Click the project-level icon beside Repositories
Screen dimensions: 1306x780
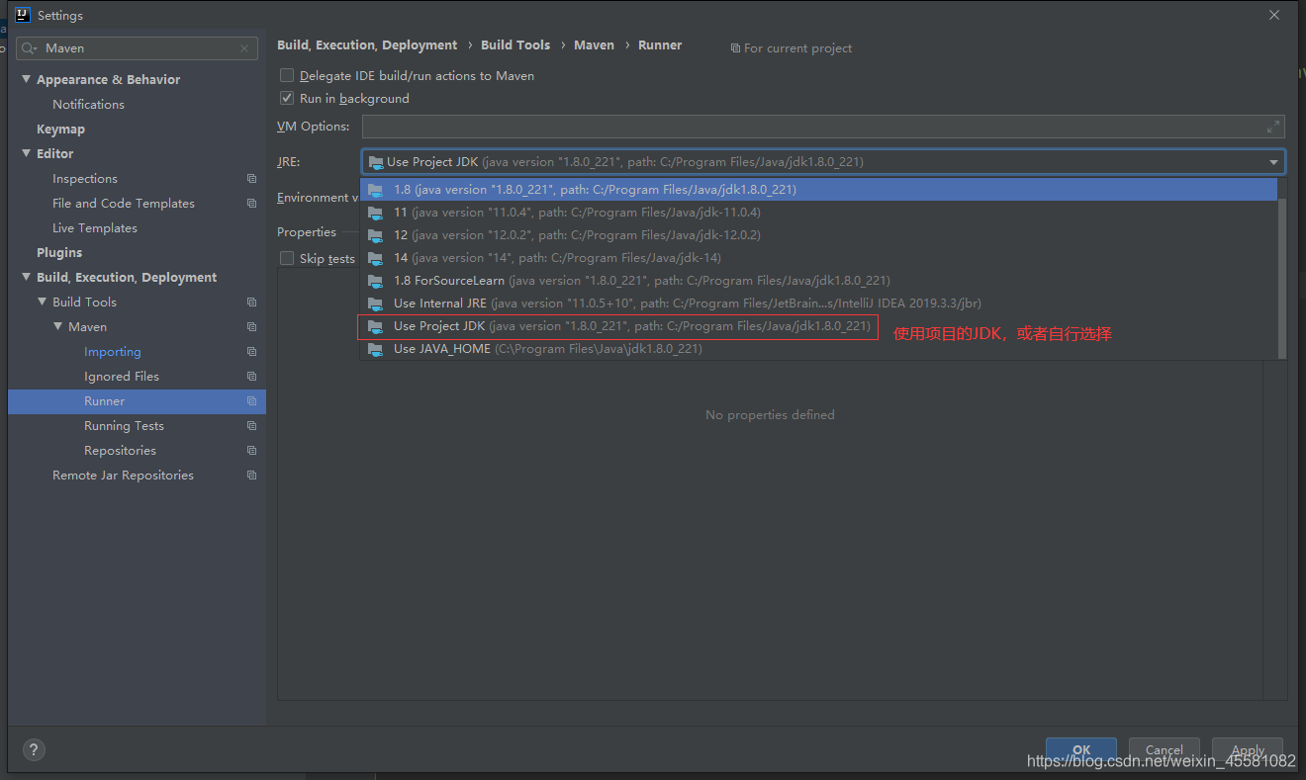point(251,451)
